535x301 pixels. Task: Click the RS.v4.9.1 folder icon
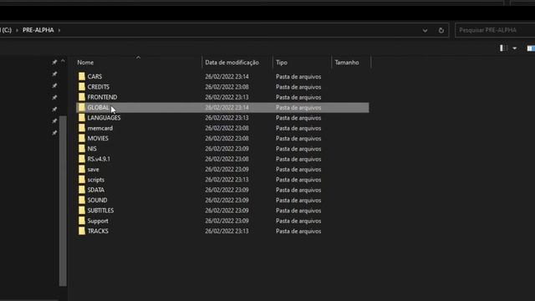pyautogui.click(x=82, y=159)
